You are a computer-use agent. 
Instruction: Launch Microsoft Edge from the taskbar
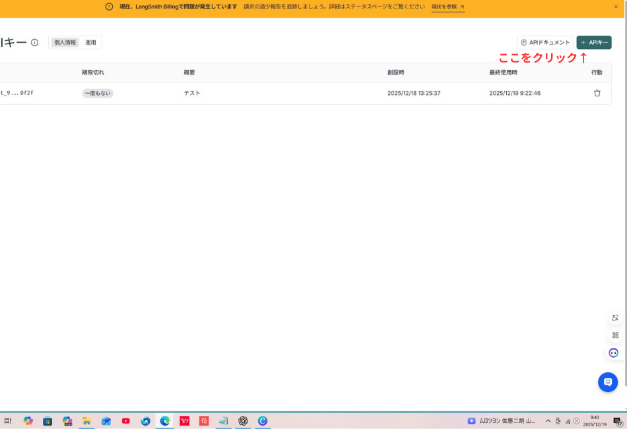coord(164,420)
